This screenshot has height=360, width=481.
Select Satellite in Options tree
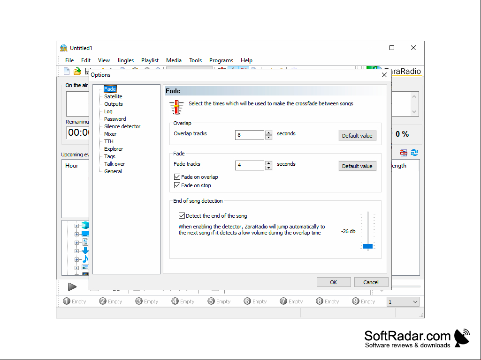(113, 96)
